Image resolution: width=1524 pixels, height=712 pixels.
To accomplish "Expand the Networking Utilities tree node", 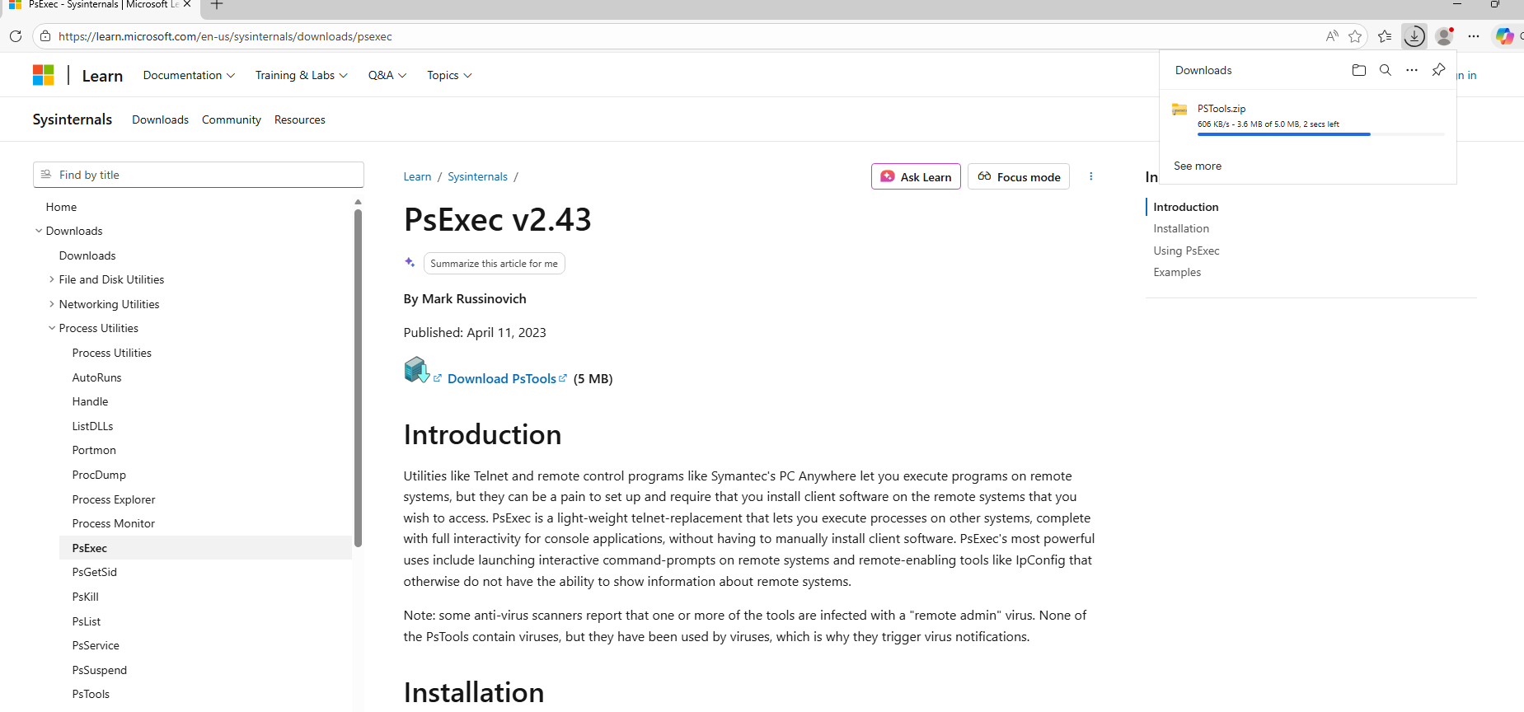I will (x=52, y=304).
